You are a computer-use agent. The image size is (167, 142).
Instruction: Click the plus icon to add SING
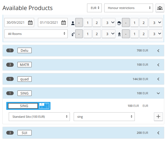coord(158,117)
